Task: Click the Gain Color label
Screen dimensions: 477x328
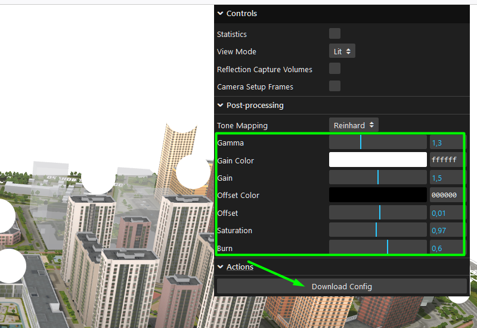Action: click(x=236, y=160)
